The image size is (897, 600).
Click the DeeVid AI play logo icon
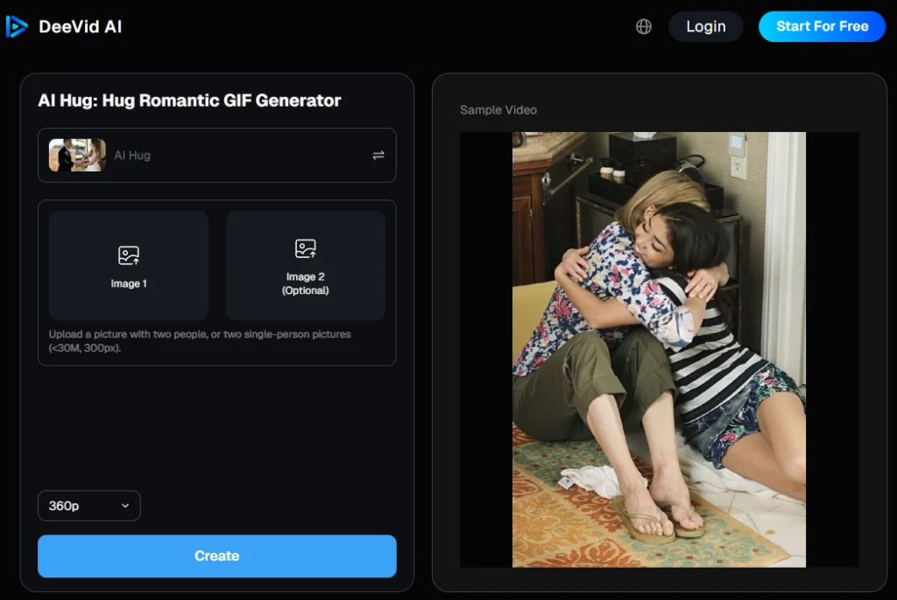[x=17, y=26]
